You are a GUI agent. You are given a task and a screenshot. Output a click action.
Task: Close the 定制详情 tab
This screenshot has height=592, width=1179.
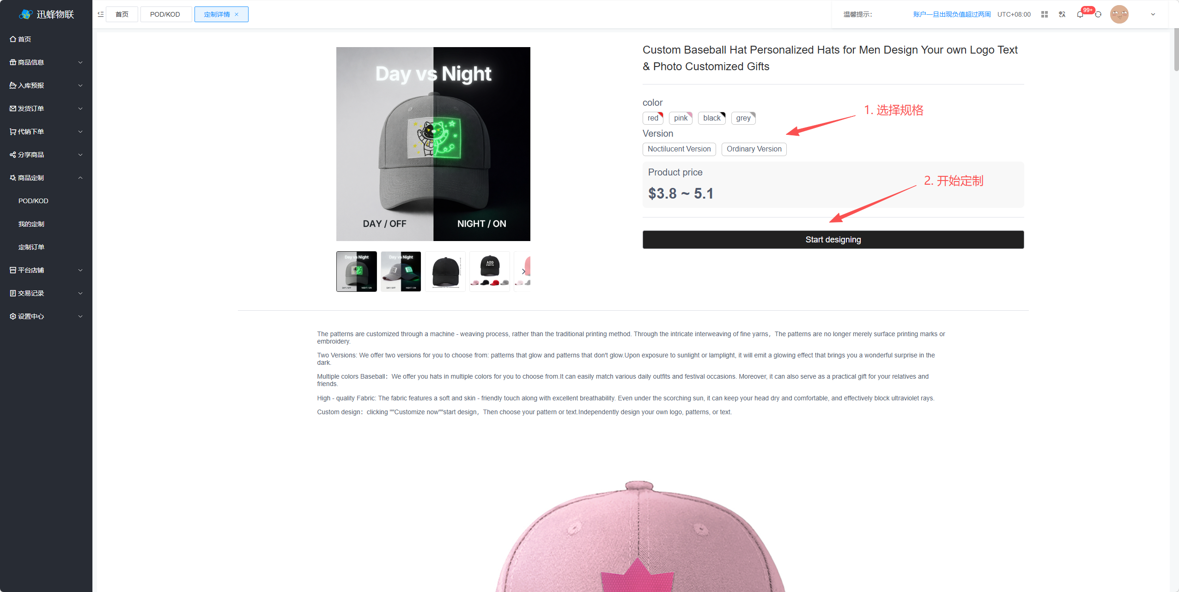[237, 14]
